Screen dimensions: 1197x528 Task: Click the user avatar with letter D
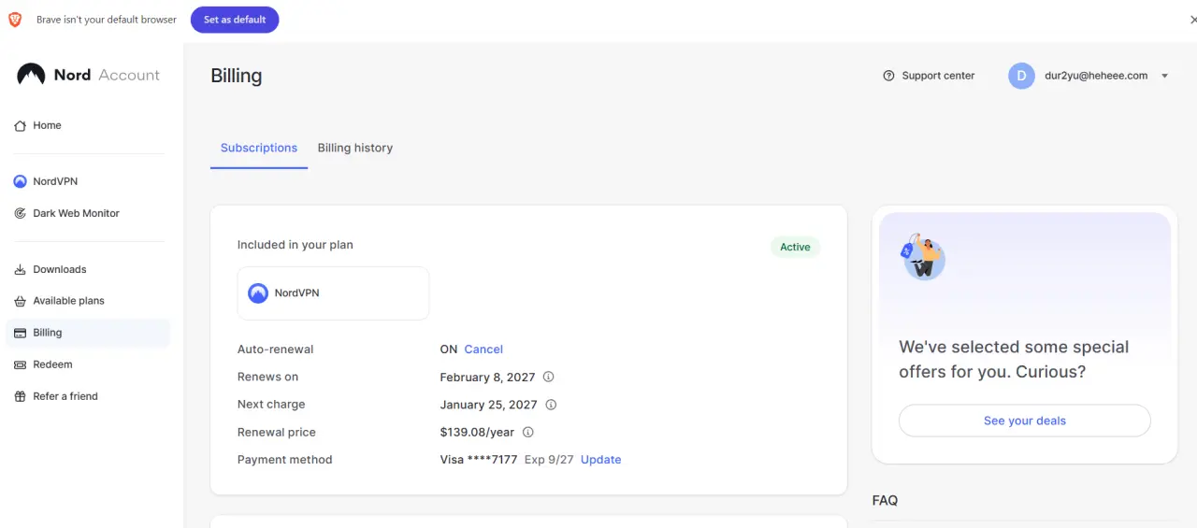pos(1021,76)
